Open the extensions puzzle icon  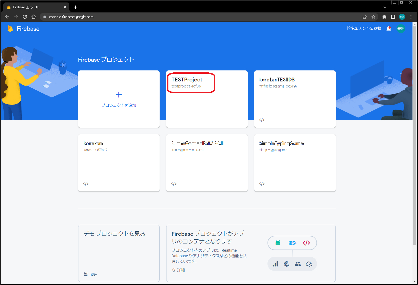(384, 17)
